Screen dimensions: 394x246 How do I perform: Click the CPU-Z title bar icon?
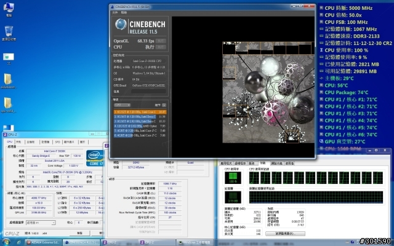(x=6, y=135)
